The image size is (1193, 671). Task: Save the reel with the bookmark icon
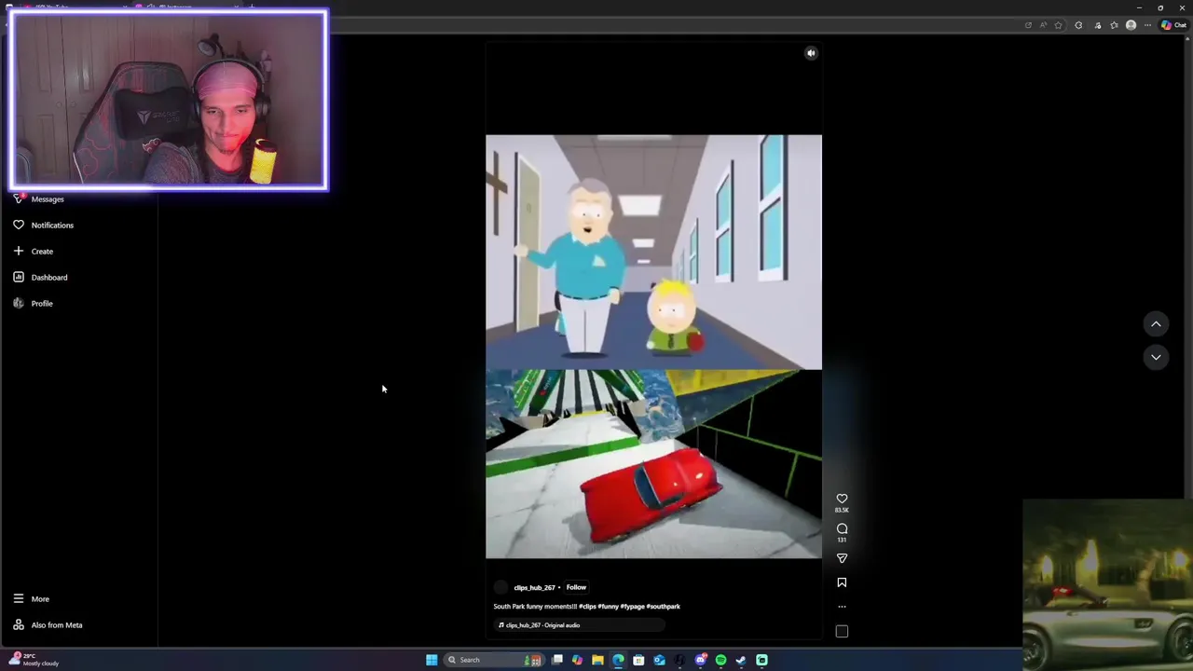[x=842, y=582]
